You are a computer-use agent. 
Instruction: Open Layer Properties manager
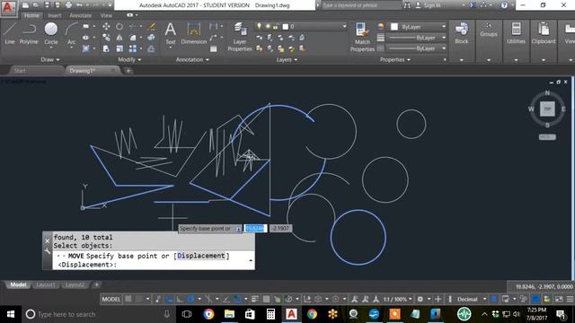point(240,37)
